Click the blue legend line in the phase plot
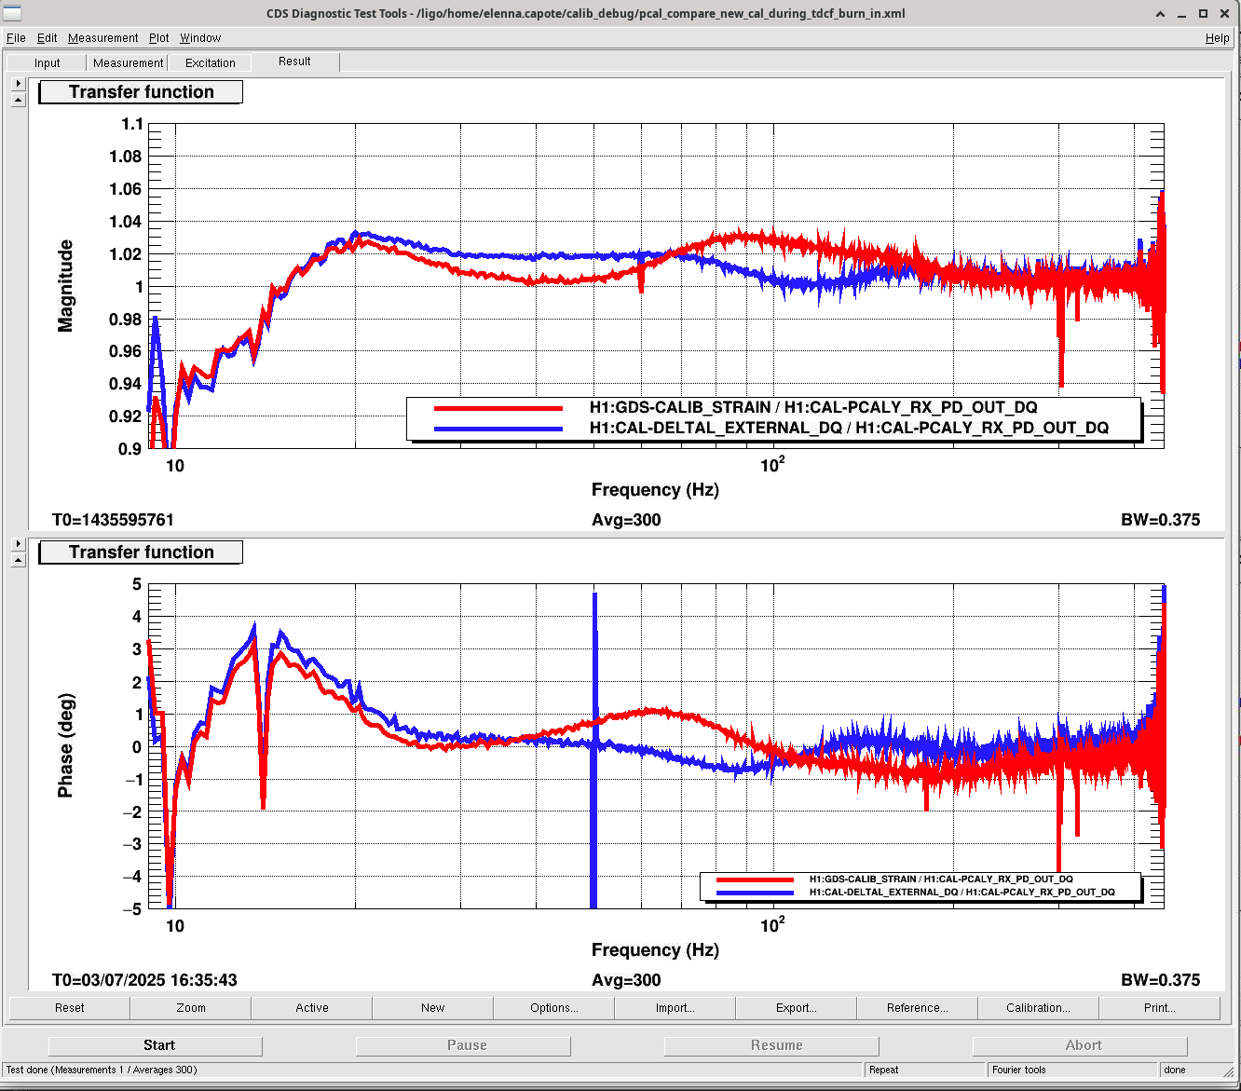 (756, 893)
